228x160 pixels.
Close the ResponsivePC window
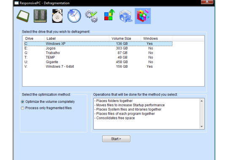(x=207, y=2)
